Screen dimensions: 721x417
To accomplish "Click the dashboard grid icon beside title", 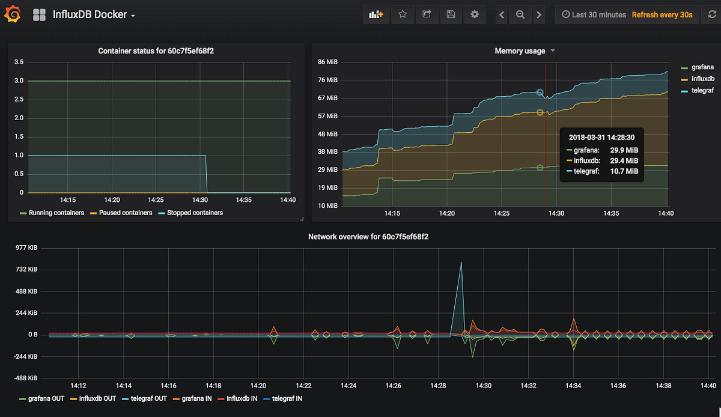I will 40,14.
